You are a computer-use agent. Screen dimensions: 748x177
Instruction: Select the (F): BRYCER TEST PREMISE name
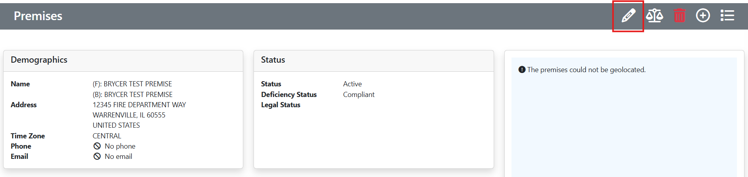click(x=132, y=84)
